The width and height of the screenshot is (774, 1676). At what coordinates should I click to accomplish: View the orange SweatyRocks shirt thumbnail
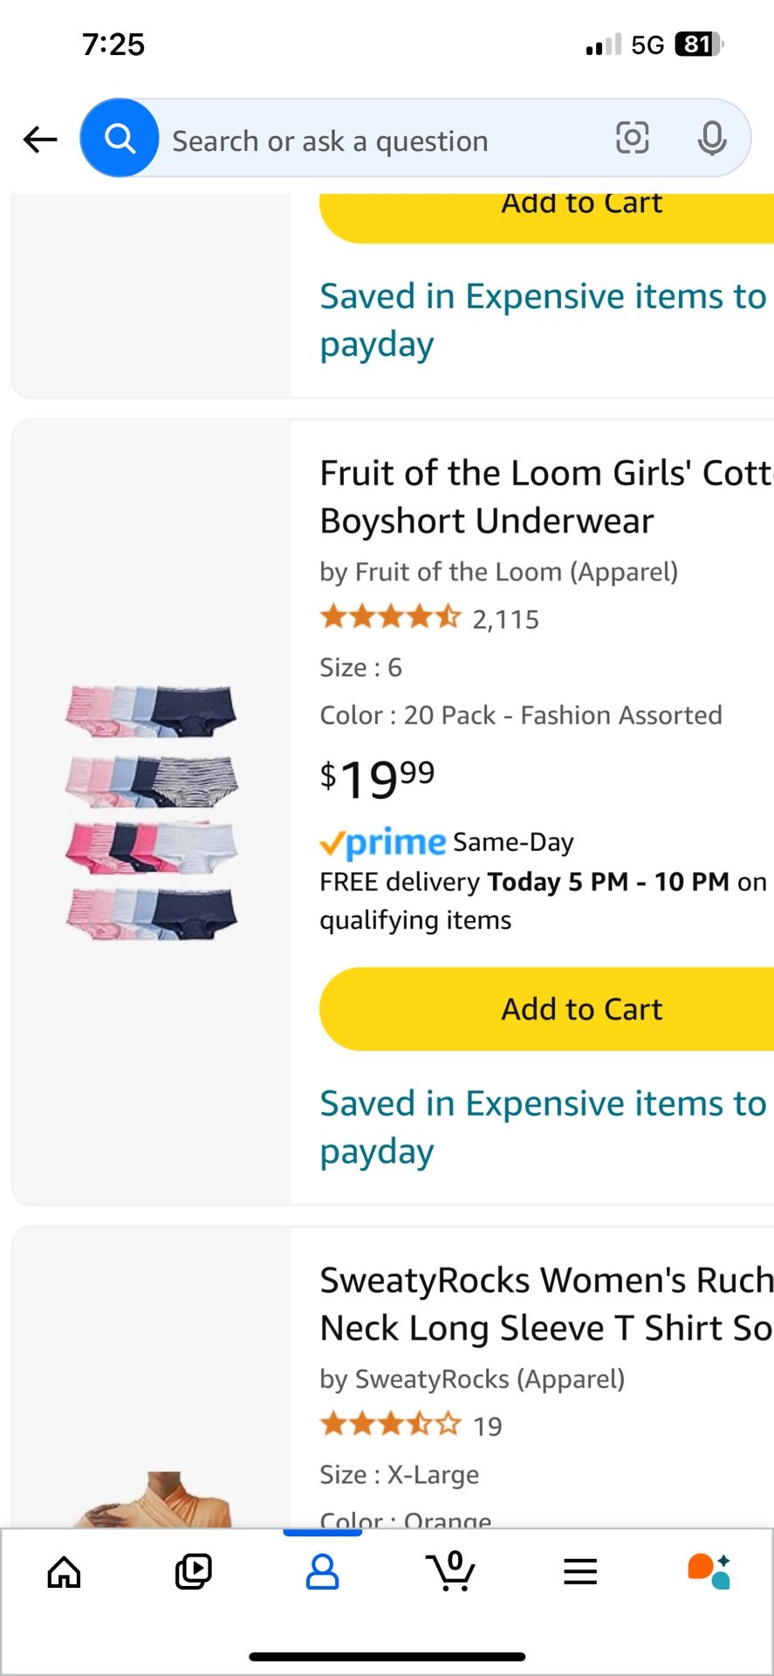[x=153, y=1500]
